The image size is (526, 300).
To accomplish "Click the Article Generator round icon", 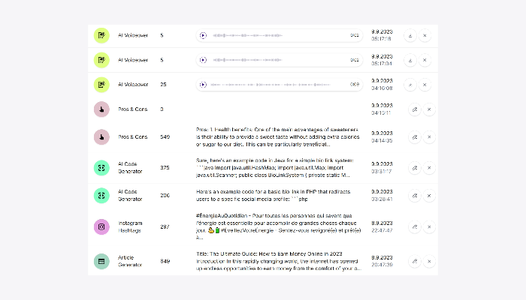I will coord(101,261).
